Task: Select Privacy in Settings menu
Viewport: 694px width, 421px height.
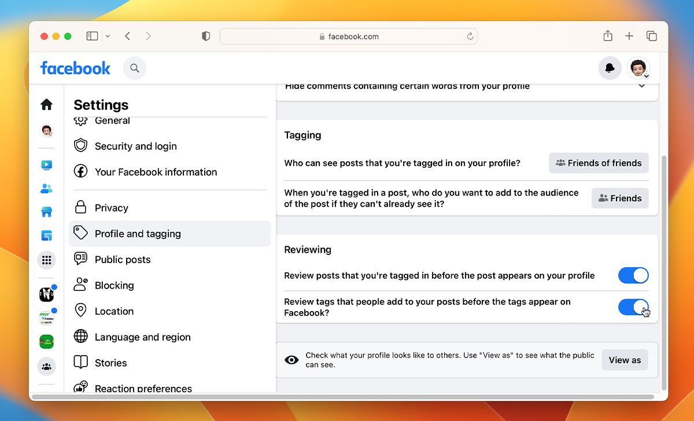Action: [169, 208]
